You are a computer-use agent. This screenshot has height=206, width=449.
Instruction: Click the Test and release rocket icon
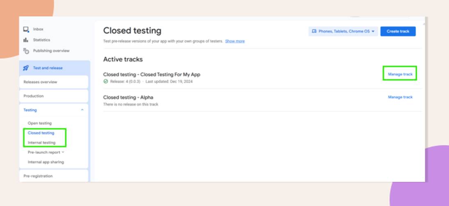(x=26, y=68)
